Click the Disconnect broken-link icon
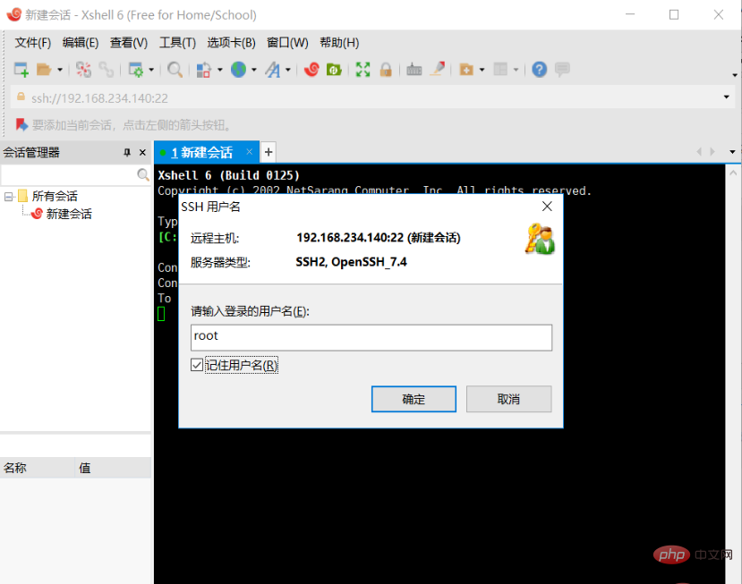 (x=84, y=70)
